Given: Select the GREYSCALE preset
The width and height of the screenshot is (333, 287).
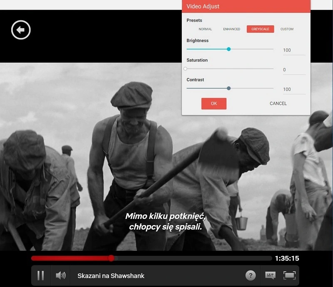Looking at the screenshot, I should pos(260,29).
